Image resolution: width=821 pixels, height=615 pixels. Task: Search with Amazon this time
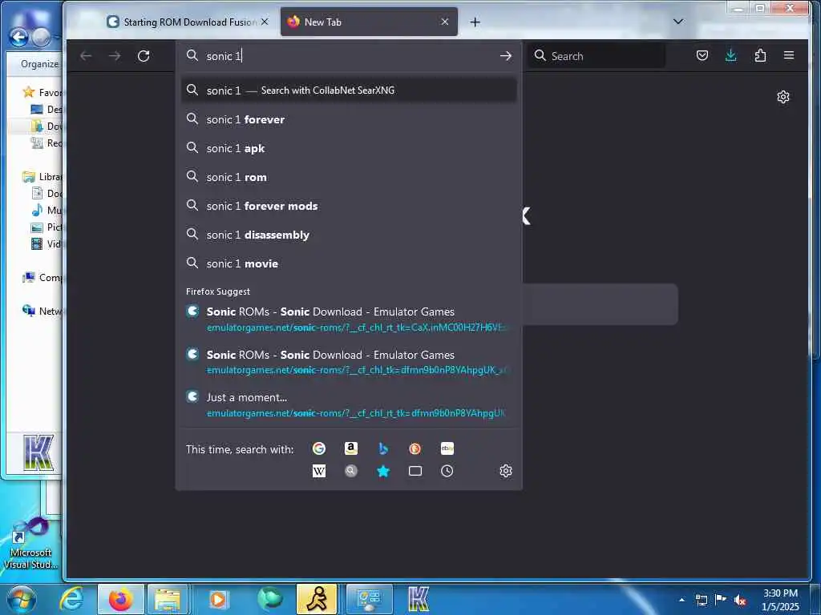[351, 448]
